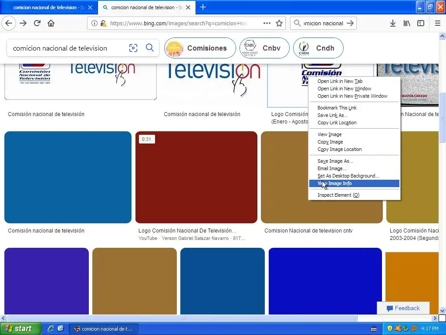The height and width of the screenshot is (335, 446).
Task: Open solid blue image above Comisión nacional caption
Action: pos(68,177)
